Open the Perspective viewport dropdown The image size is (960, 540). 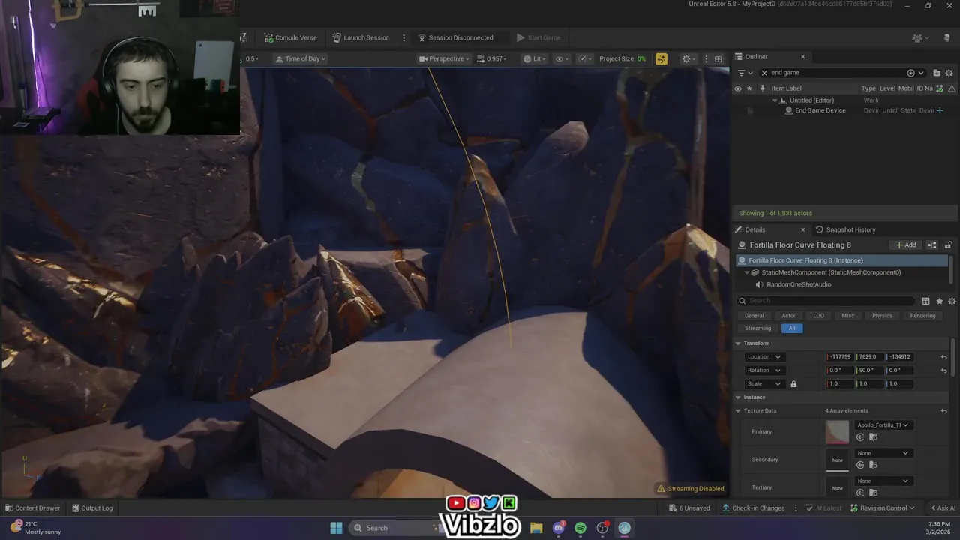444,58
